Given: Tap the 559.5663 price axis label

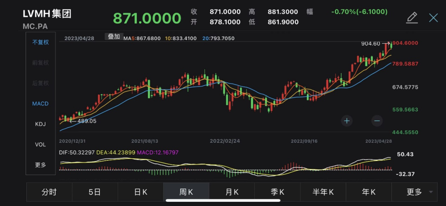Looking at the screenshot, I should coord(406,109).
